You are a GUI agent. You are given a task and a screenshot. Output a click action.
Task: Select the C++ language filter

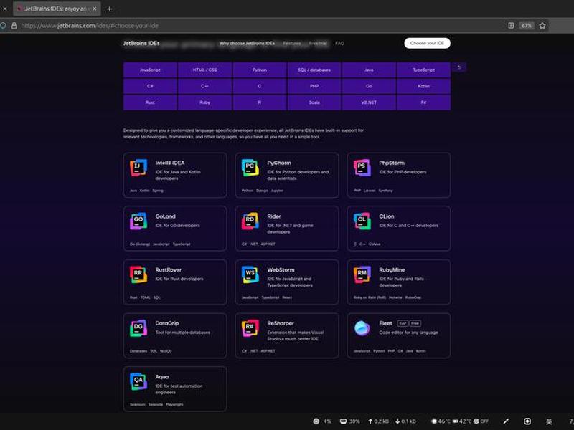tap(204, 86)
